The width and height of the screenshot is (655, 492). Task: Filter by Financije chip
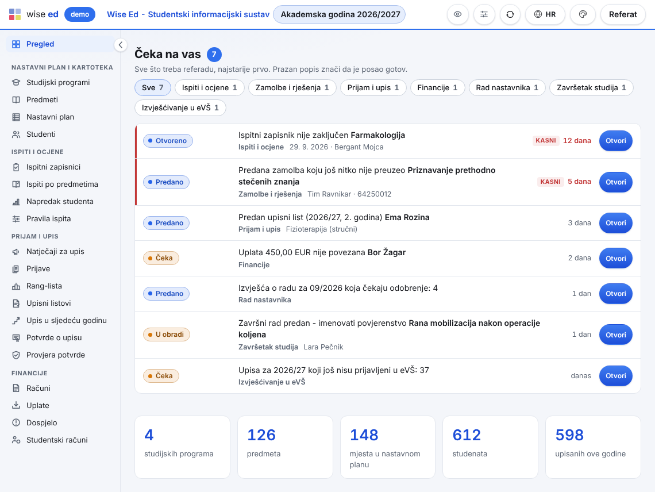pos(437,88)
